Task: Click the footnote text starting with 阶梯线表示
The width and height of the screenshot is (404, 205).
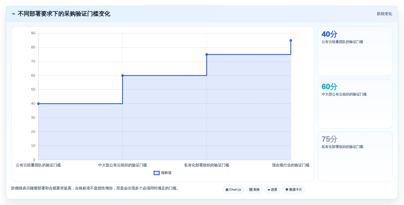Action: click(x=96, y=188)
